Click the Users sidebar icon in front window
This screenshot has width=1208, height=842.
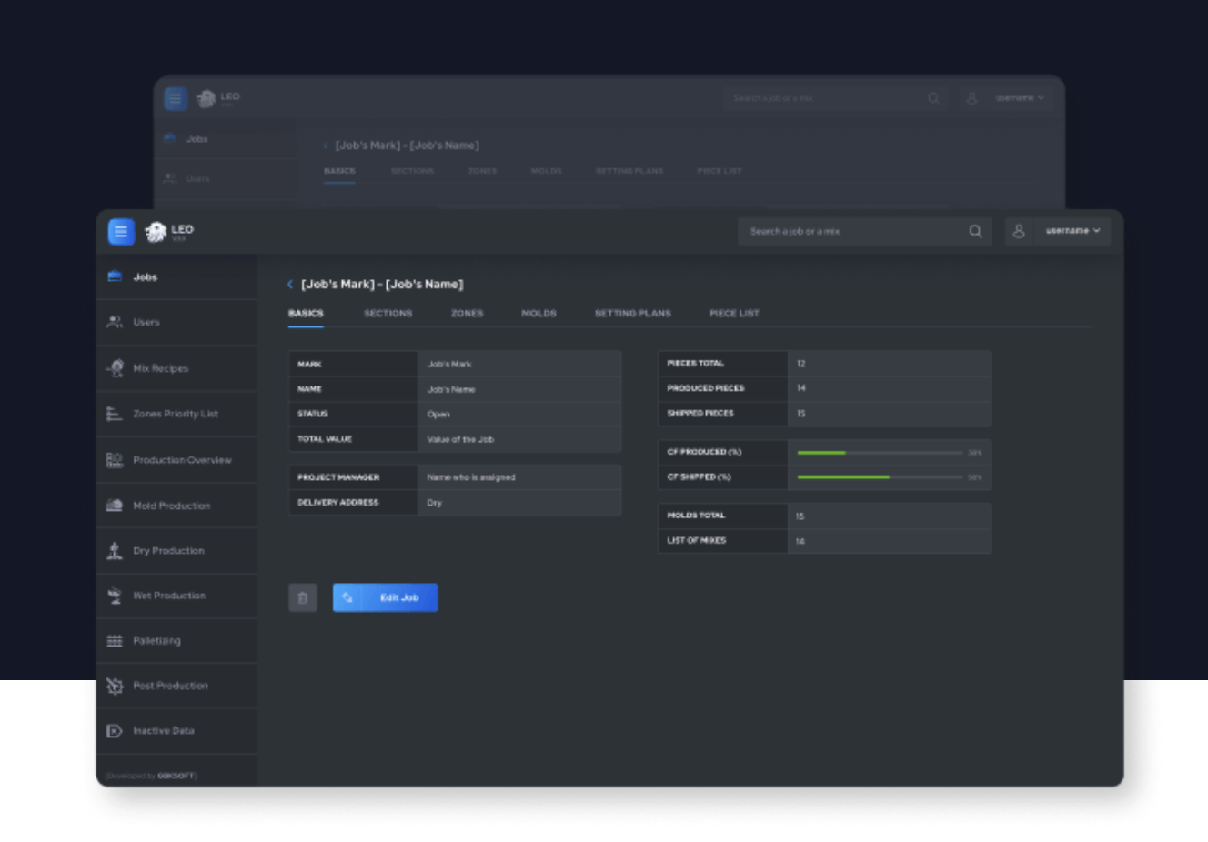pos(115,322)
